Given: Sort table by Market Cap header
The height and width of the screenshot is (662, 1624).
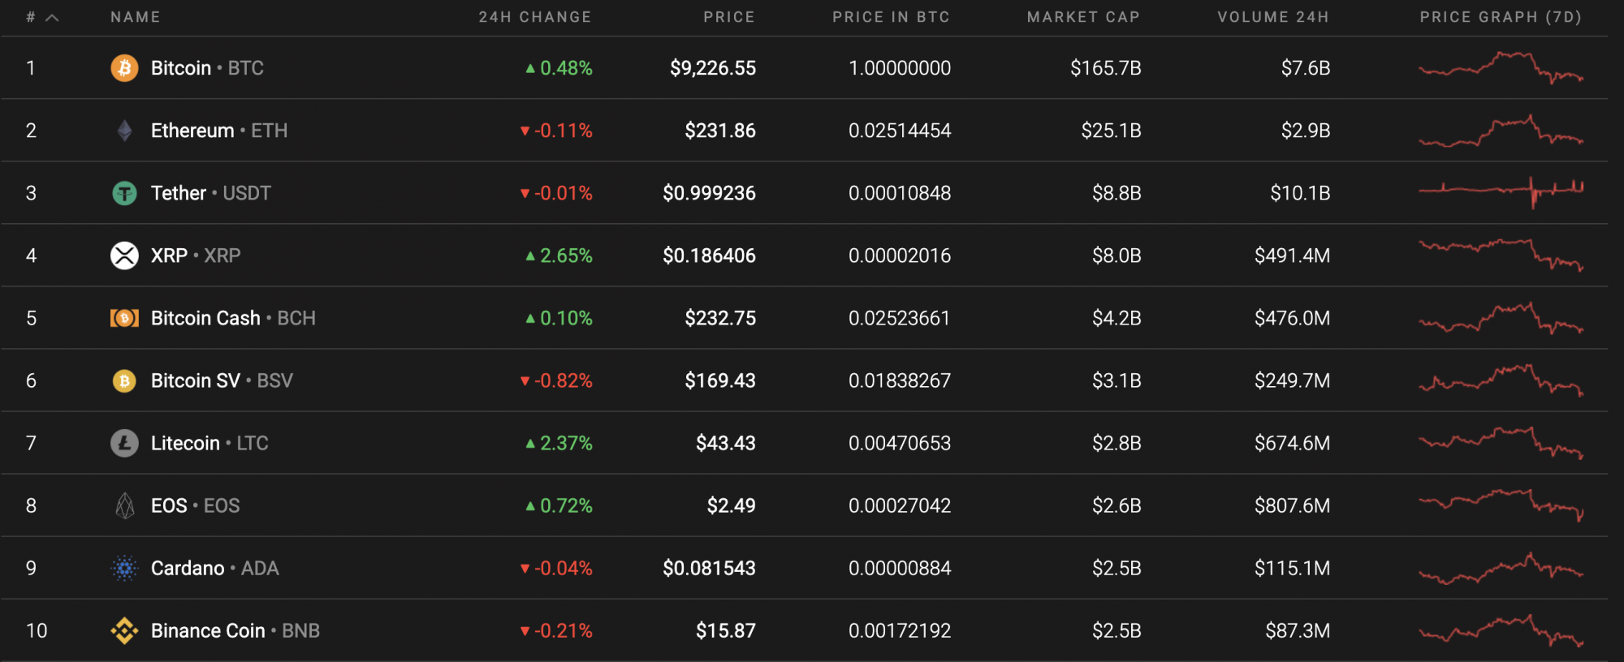Looking at the screenshot, I should click(1083, 17).
